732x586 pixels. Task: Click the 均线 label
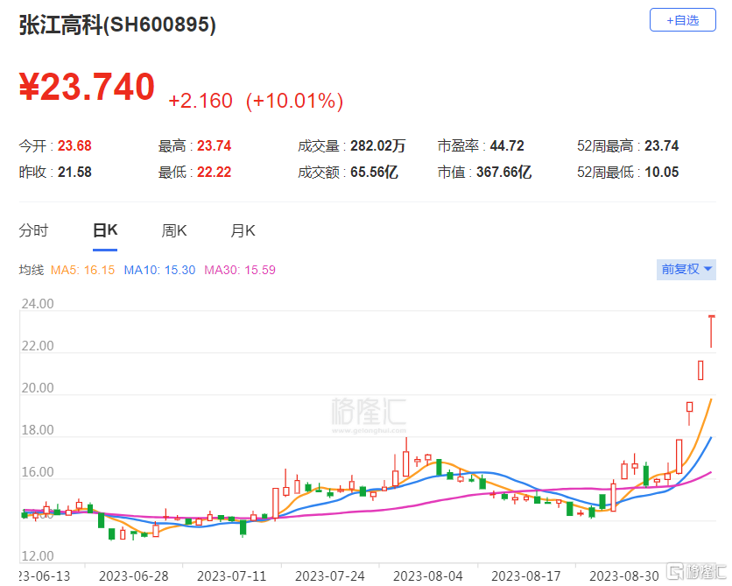(32, 270)
